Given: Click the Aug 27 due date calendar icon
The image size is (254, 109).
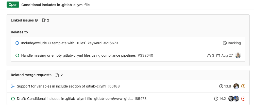Looking at the screenshot, I should [218, 56].
